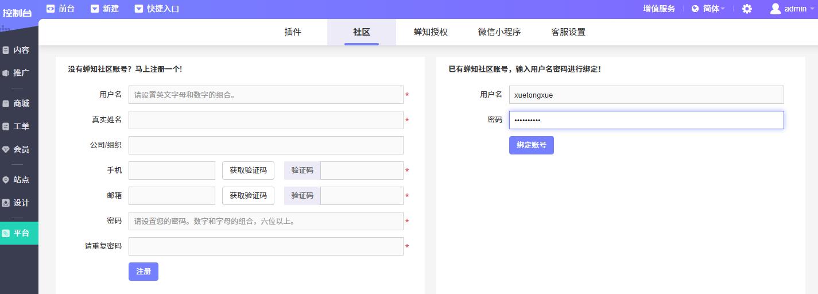The width and height of the screenshot is (818, 294).
Task: Click heading 已有蝉知社区账号，输入用户名密码进行绑定!
Action: point(525,69)
